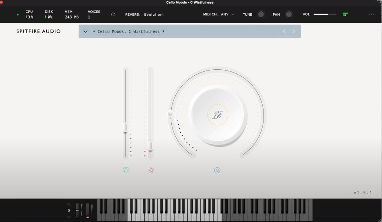
Task: Open the MIDI CH ANY dropdown
Action: (228, 15)
